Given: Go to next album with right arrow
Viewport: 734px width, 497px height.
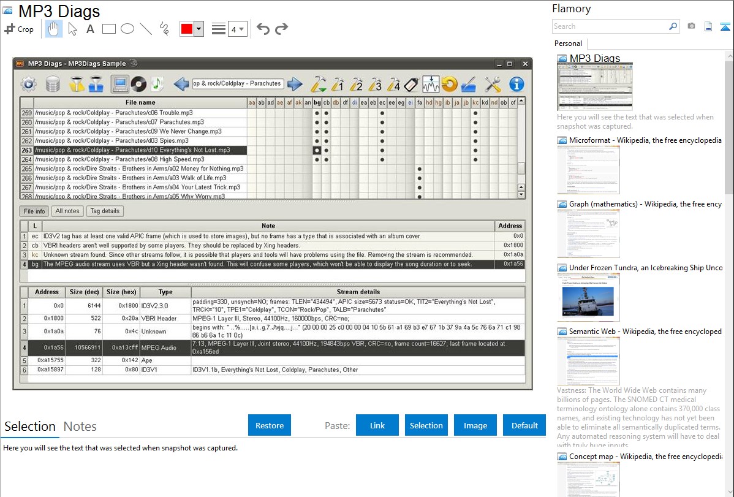Looking at the screenshot, I should pyautogui.click(x=295, y=85).
